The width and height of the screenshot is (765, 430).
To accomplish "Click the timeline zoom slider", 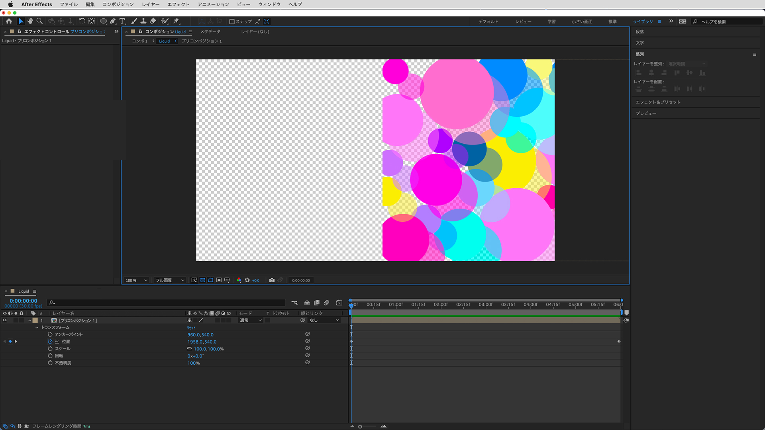I will pyautogui.click(x=360, y=426).
